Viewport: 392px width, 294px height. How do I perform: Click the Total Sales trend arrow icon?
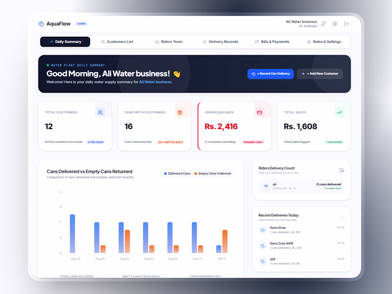pyautogui.click(x=339, y=113)
